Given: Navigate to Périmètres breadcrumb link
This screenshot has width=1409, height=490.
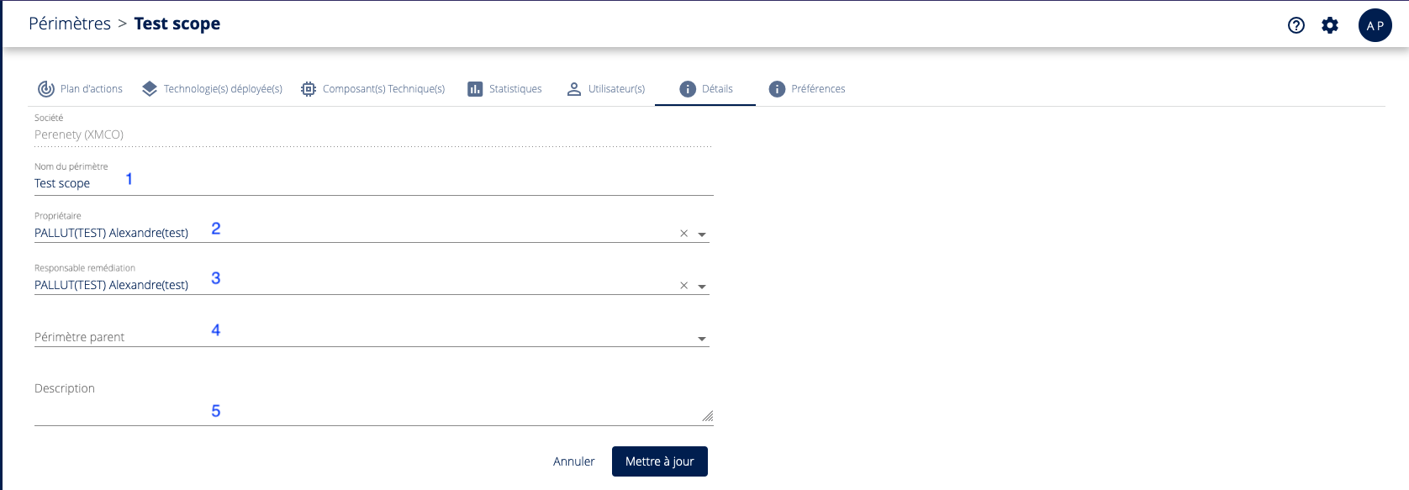Looking at the screenshot, I should (70, 24).
